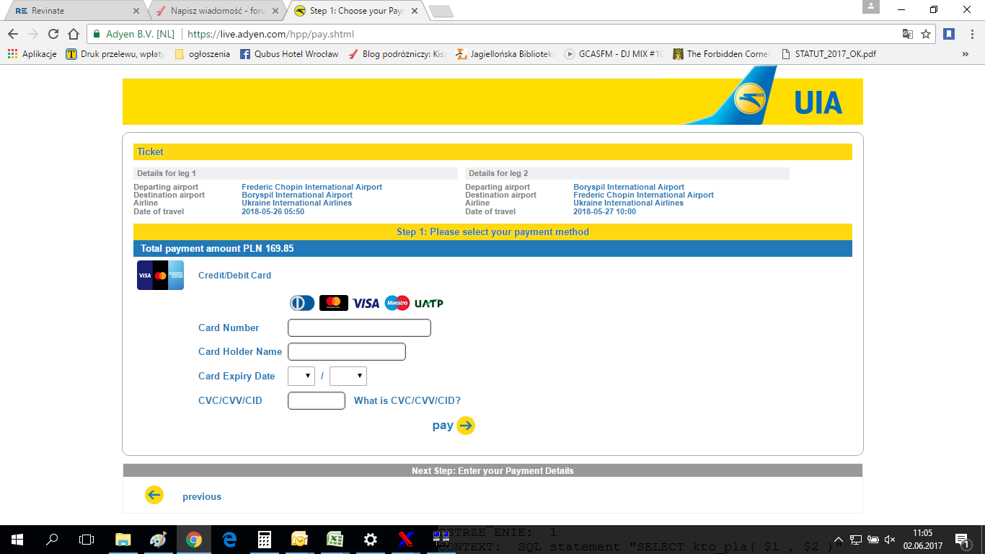Screen dimensions: 985x554
Task: Click leg 1 date 2018-05-26 05:50
Action: pos(273,211)
